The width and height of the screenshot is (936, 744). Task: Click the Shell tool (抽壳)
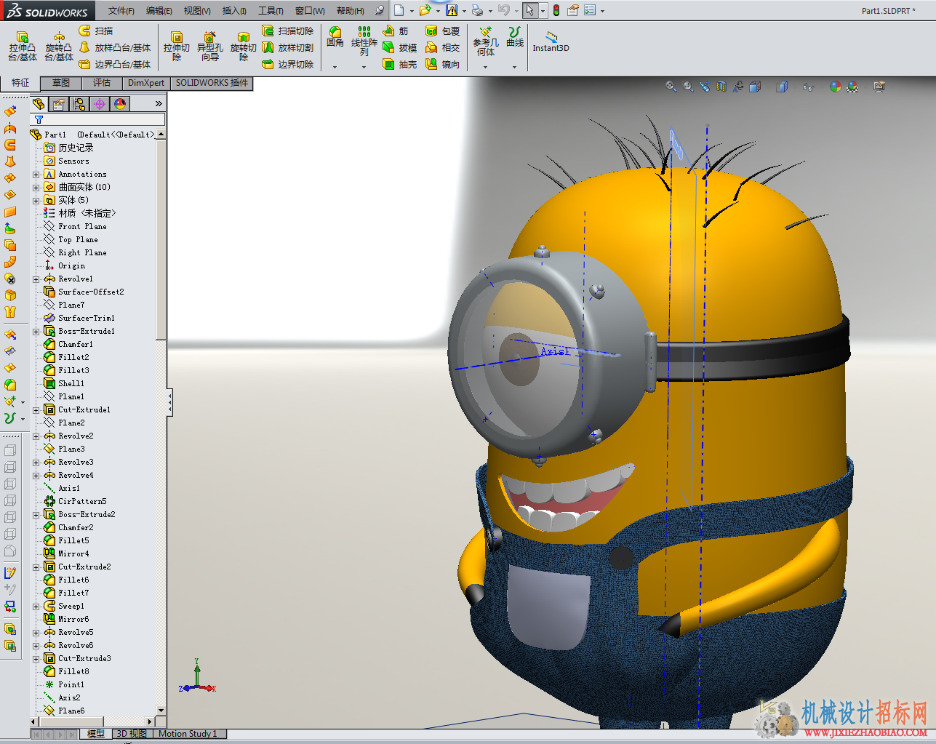click(x=400, y=64)
